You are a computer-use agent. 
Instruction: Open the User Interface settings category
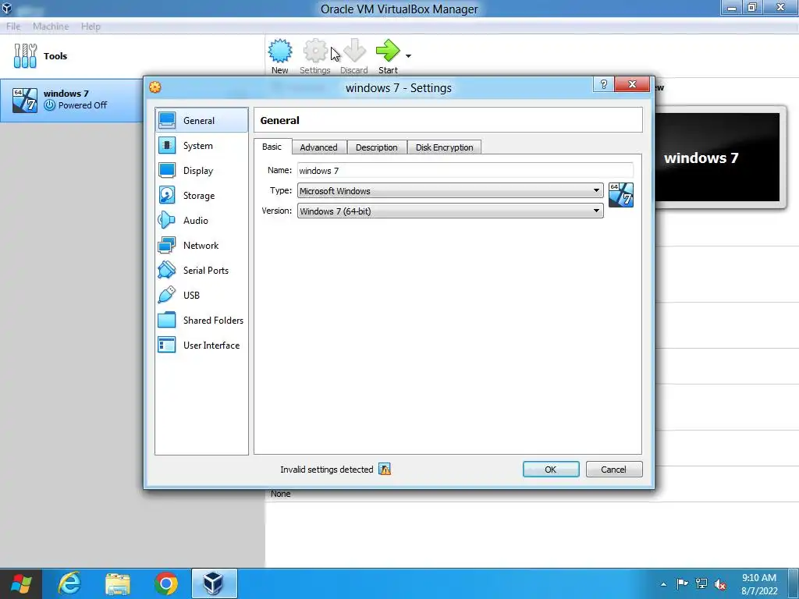tap(201, 346)
